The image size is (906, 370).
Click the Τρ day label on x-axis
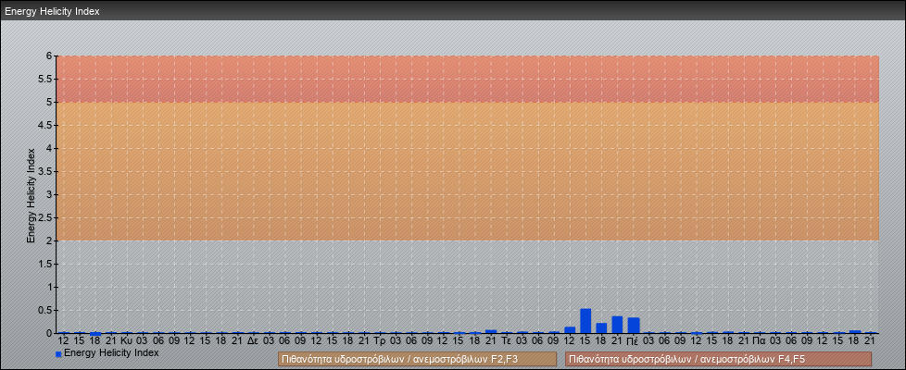[x=380, y=341]
